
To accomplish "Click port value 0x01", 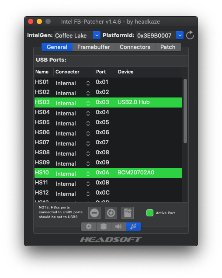I will pos(102,82).
